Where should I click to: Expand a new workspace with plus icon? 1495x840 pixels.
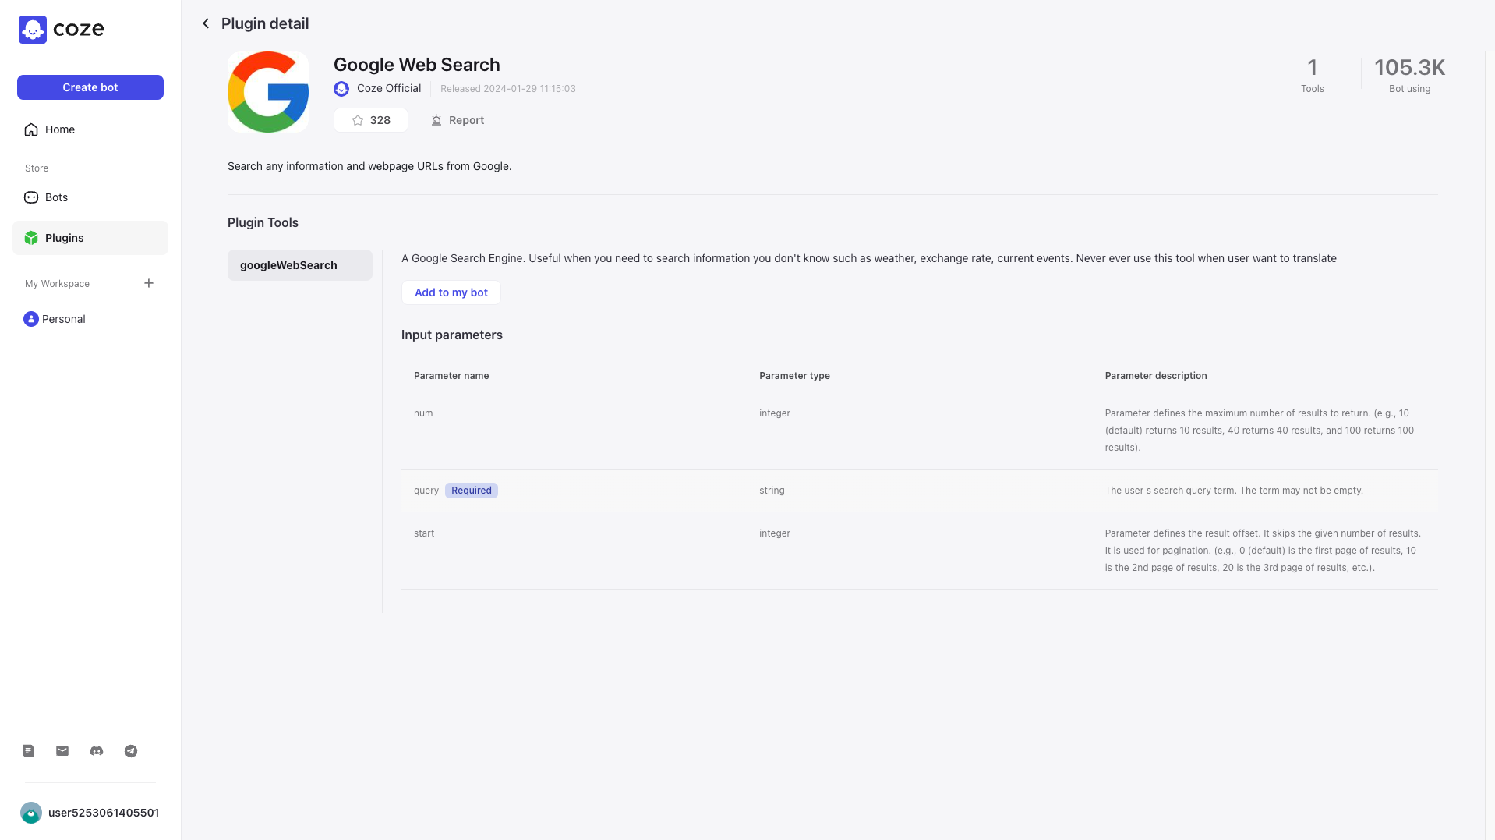(x=149, y=283)
